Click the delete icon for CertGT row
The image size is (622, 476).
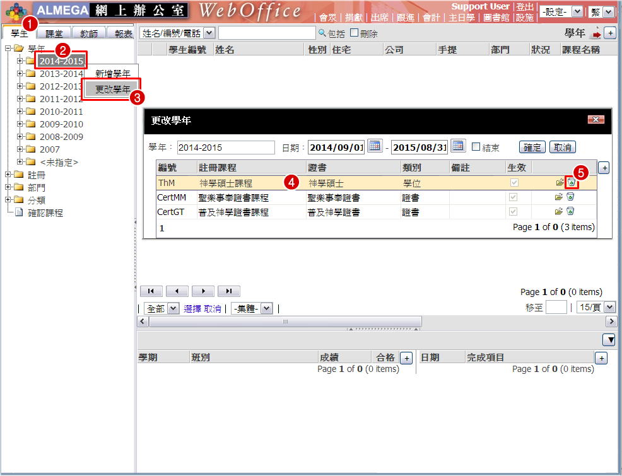pos(570,212)
